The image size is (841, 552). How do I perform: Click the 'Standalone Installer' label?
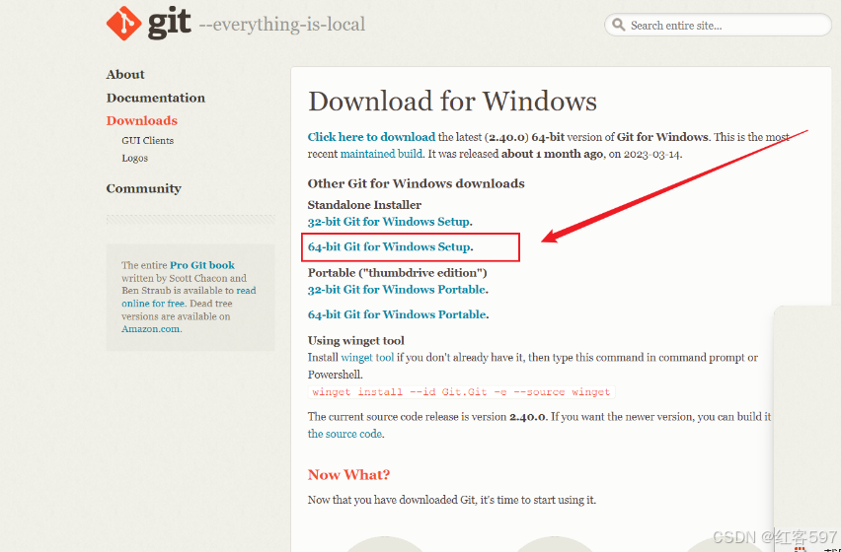click(x=364, y=204)
